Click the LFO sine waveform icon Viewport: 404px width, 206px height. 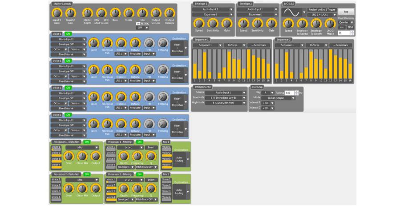tap(292, 12)
